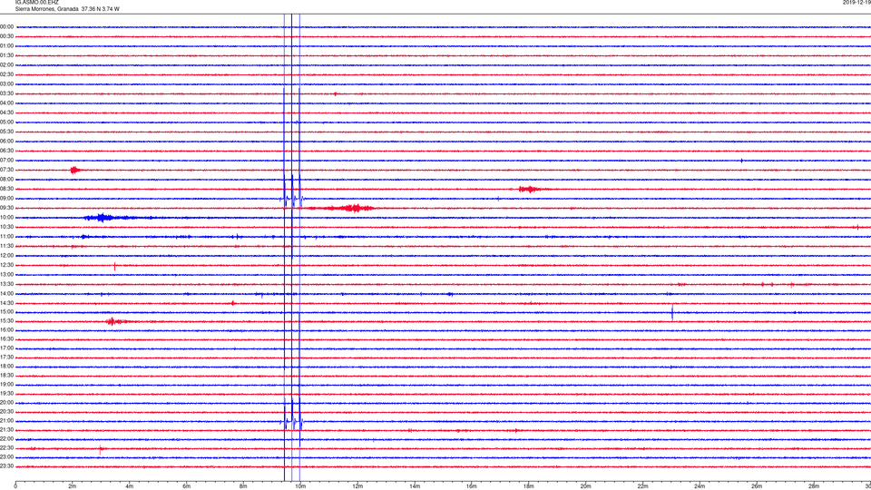Click the red event on the 08:30 trace

coord(531,189)
